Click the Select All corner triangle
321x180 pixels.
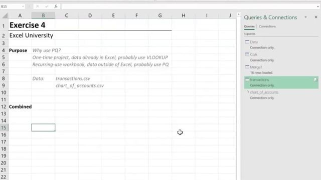[5, 15]
